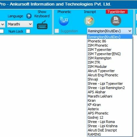Screen dimensions: 137x137
Task: Select Shree - Lipi Krishna
Action: point(110,126)
